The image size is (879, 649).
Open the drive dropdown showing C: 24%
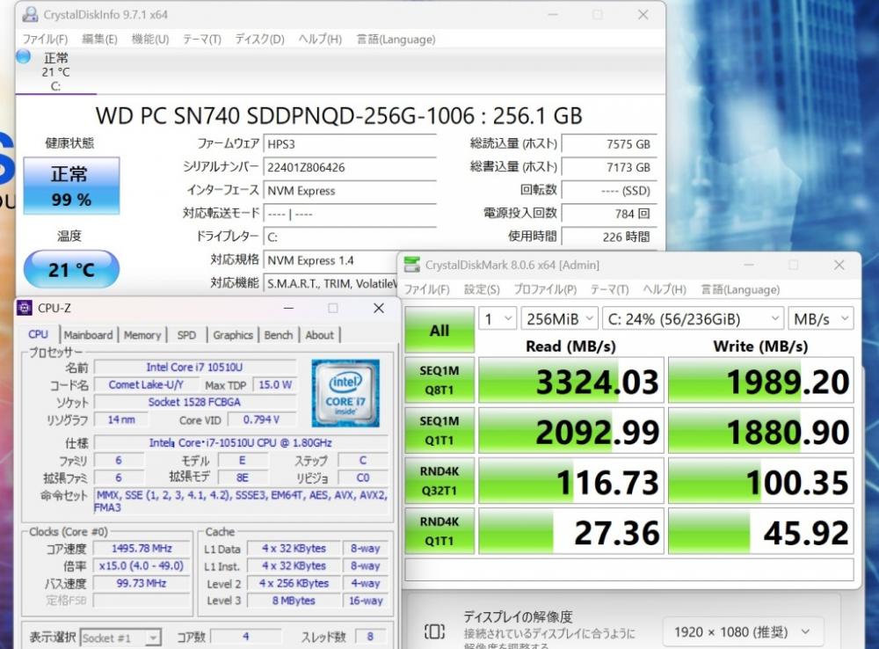click(693, 319)
